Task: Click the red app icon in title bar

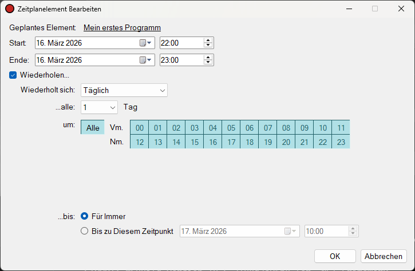Action: [10, 9]
